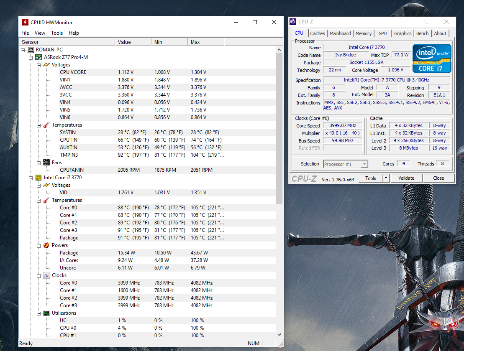The image size is (482, 351).
Task: Select the ROMAN-PC computer icon
Action: tap(31, 49)
